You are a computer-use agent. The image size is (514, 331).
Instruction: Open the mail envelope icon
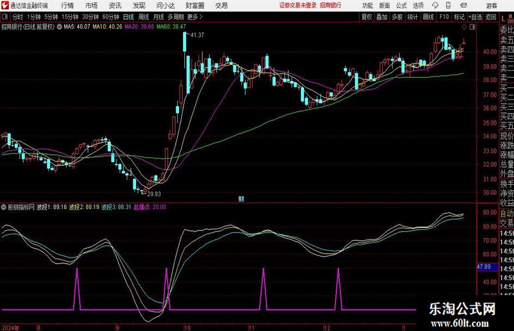pyautogui.click(x=463, y=5)
